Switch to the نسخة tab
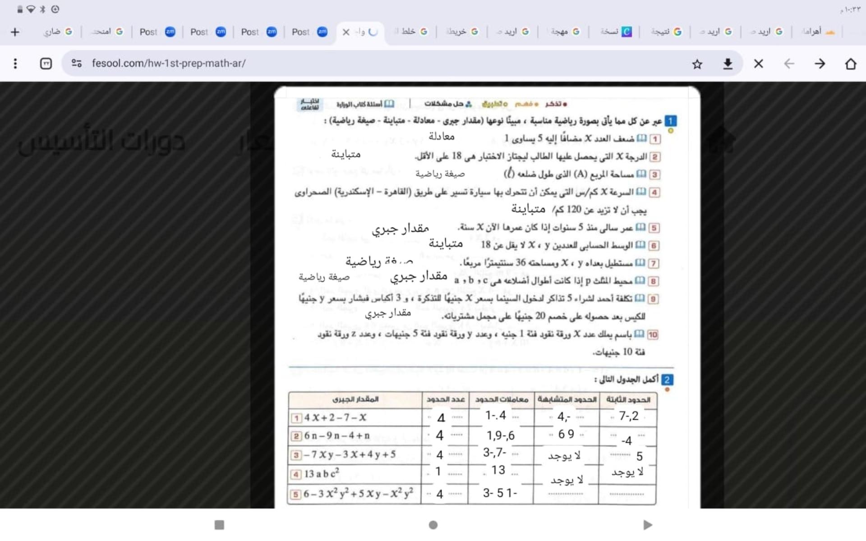This screenshot has height=541, width=866. pos(614,32)
